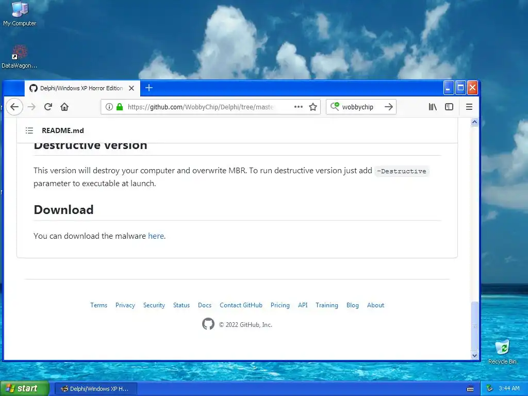528x396 pixels.
Task: Click the 3:44 AM taskbar clock
Action: (509, 388)
